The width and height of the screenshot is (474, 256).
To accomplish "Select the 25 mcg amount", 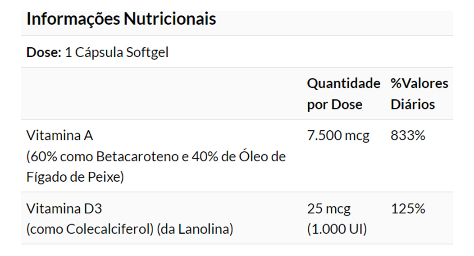I will [x=328, y=209].
